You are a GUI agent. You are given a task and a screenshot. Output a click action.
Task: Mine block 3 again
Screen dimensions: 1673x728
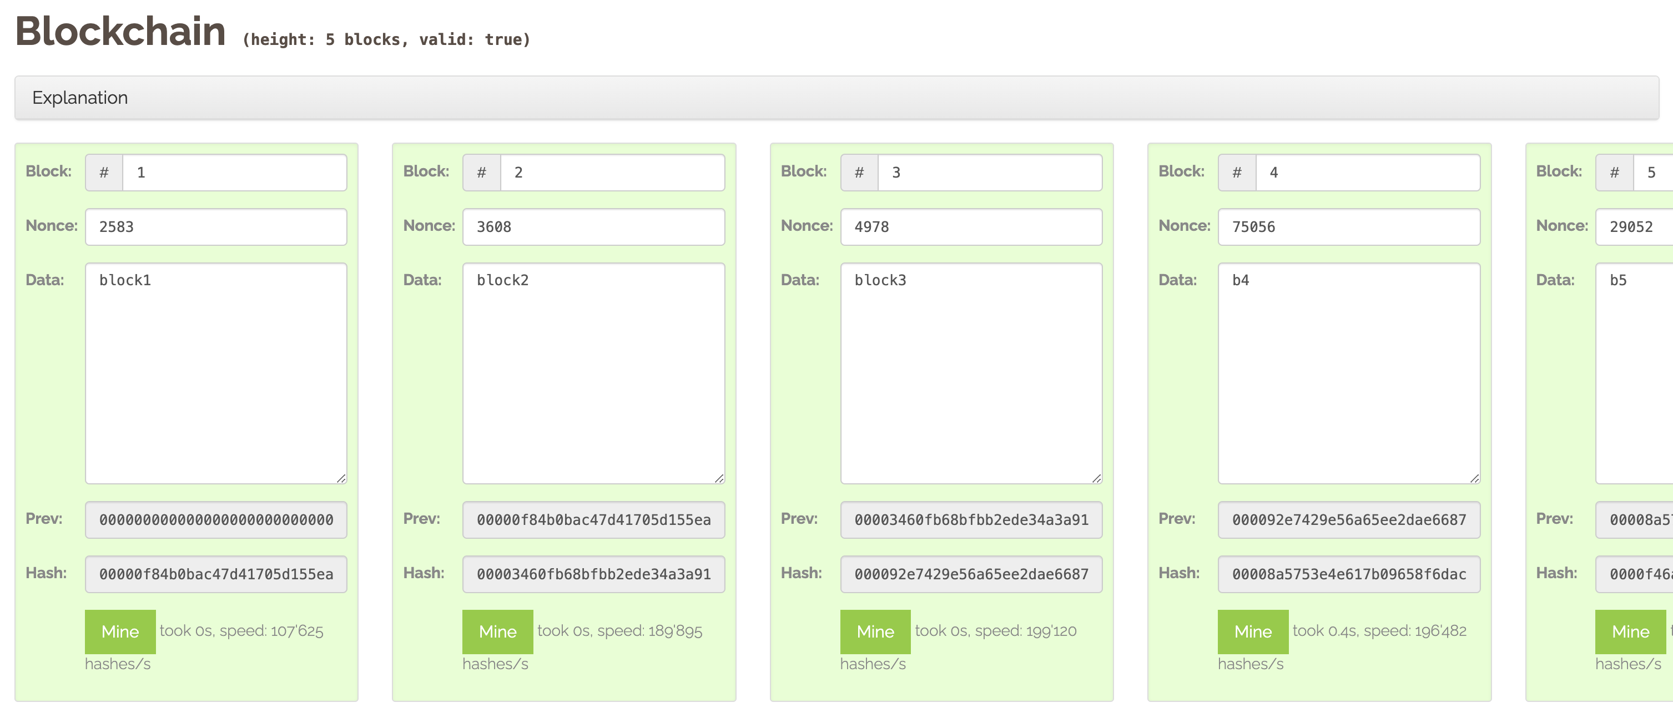[874, 631]
